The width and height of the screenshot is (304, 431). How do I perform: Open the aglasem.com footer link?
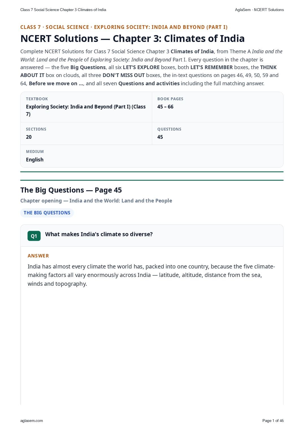tap(32, 421)
